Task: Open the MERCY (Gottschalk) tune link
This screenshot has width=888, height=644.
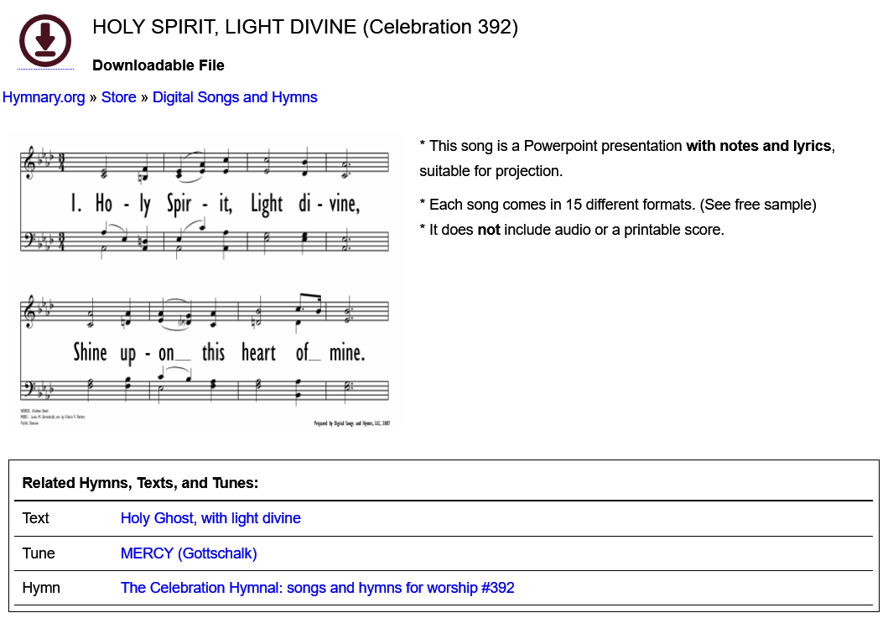Action: (x=189, y=553)
